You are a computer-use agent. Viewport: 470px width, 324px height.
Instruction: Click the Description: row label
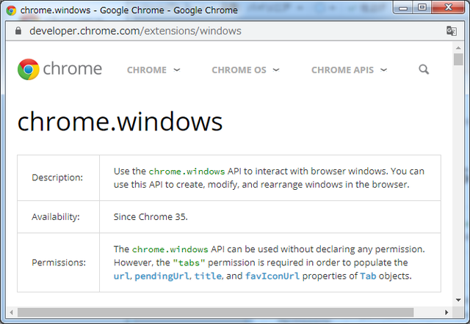57,177
